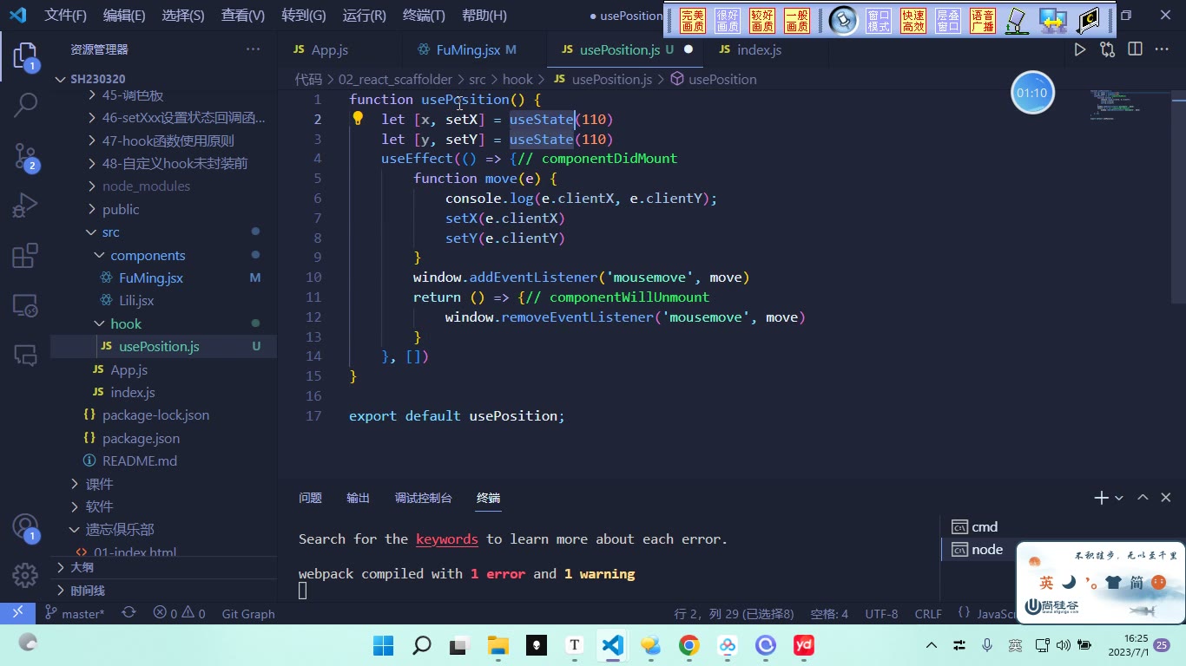Screen dimensions: 1186x666
Task: Open the Source Control view
Action: pyautogui.click(x=25, y=156)
